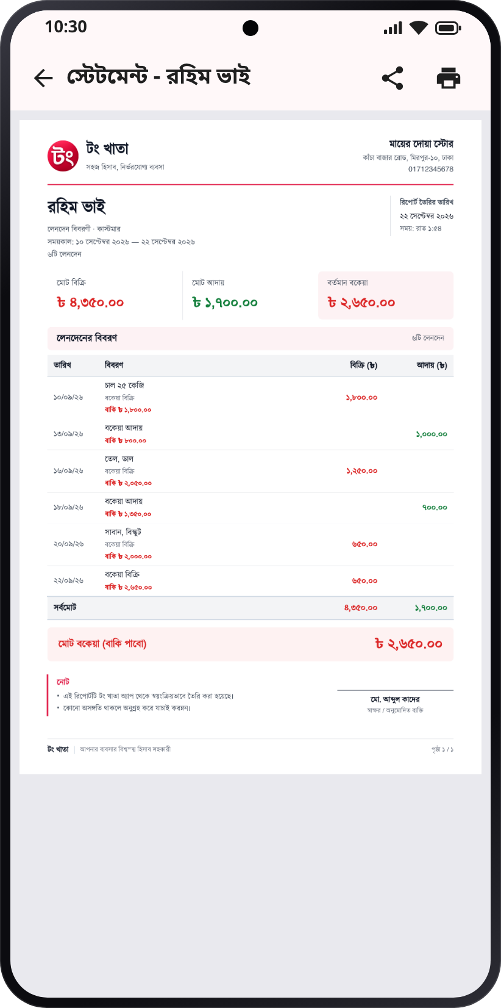The image size is (501, 1008).
Task: Open the তেল, ডাল transaction row
Action: pyautogui.click(x=250, y=471)
